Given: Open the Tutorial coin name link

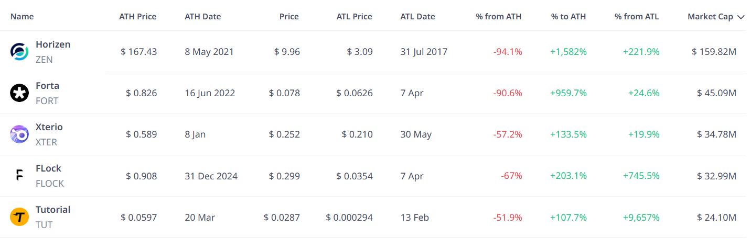Looking at the screenshot, I should [53, 210].
